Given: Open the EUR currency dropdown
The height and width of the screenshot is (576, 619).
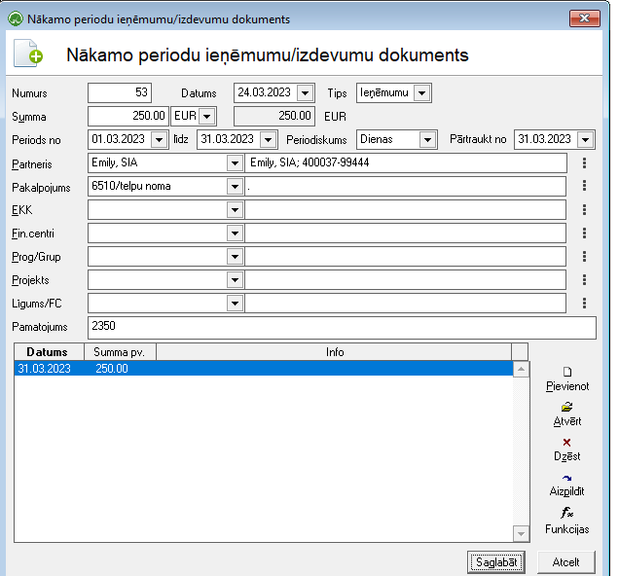Looking at the screenshot, I should point(206,117).
